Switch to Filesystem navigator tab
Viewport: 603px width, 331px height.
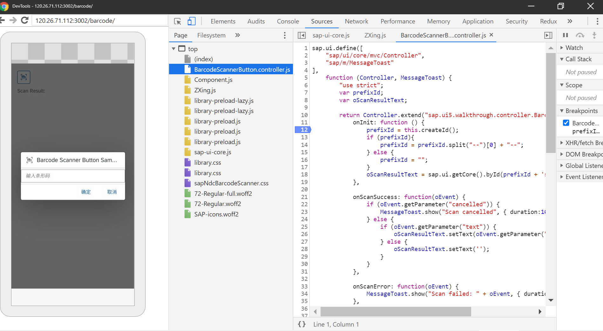click(211, 35)
